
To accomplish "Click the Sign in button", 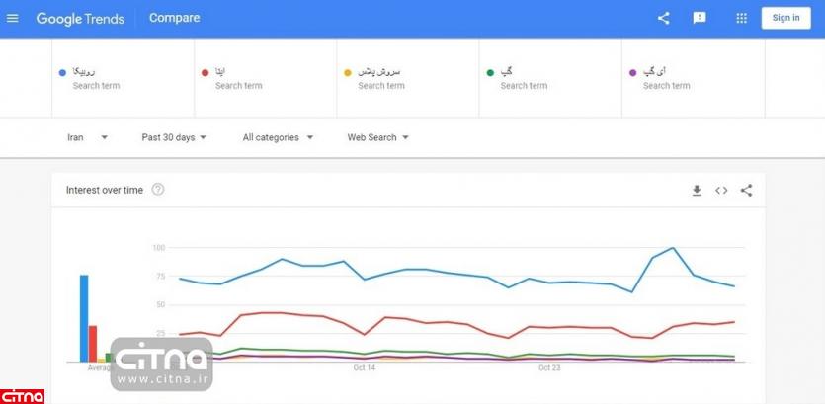I will 785,18.
